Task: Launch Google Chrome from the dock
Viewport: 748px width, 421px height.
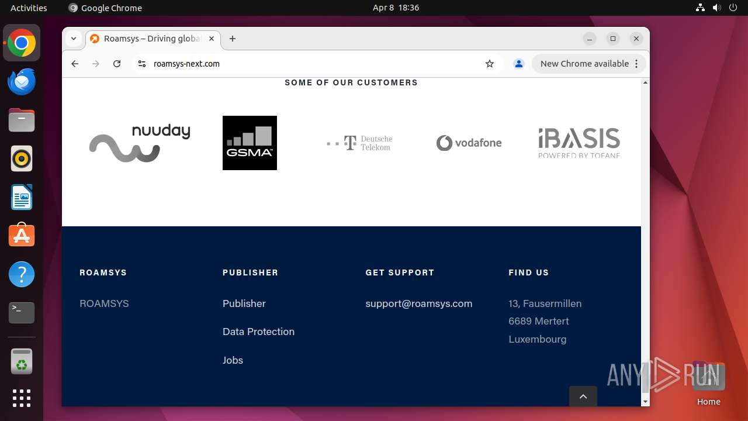Action: [22, 43]
